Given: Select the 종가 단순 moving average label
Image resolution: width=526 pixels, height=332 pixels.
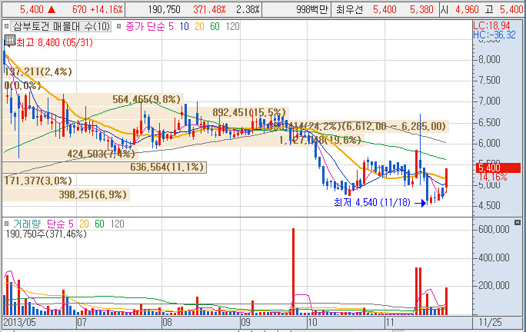Looking at the screenshot, I should 145,26.
